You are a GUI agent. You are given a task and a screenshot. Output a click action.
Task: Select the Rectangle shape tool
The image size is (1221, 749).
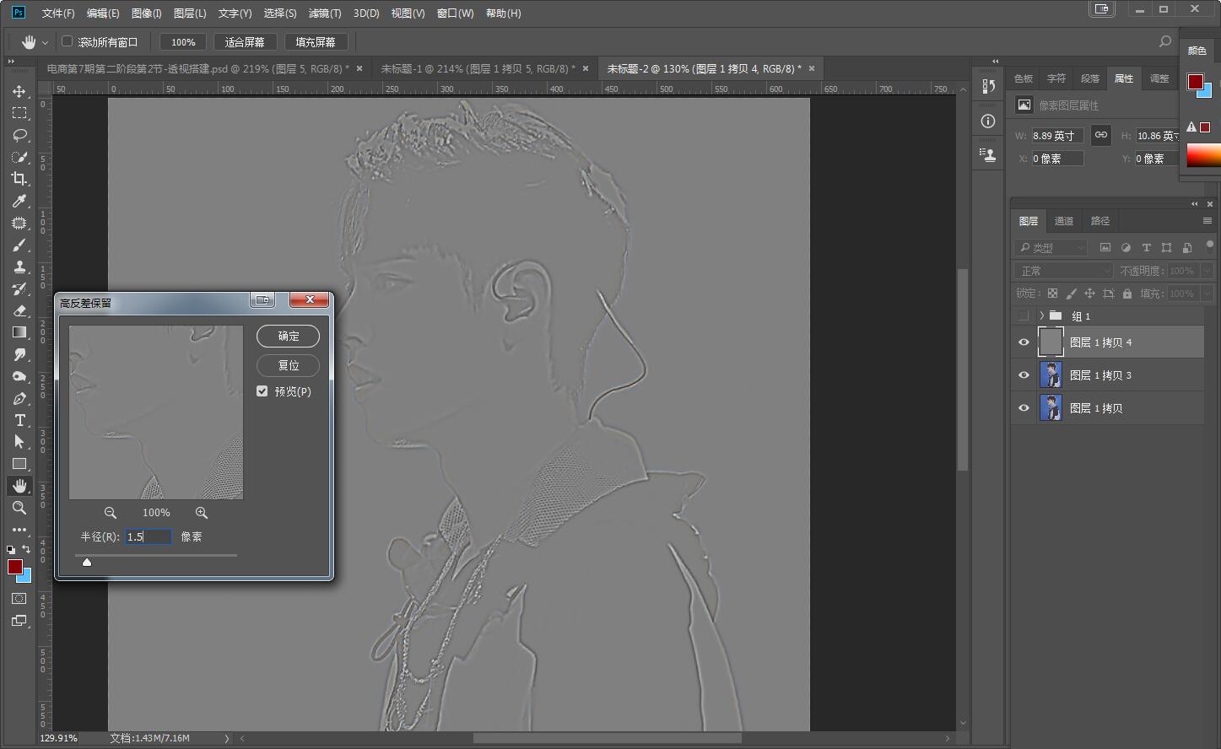tap(19, 464)
